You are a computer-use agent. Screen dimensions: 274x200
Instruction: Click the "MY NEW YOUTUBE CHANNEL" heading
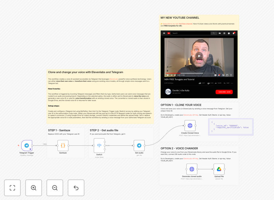click(x=180, y=18)
